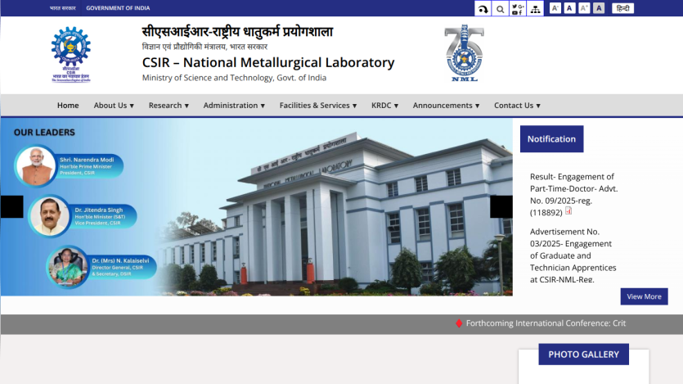The image size is (683, 384).
Task: Click 'Forthcoming International Conference' ticker text
Action: tap(546, 323)
